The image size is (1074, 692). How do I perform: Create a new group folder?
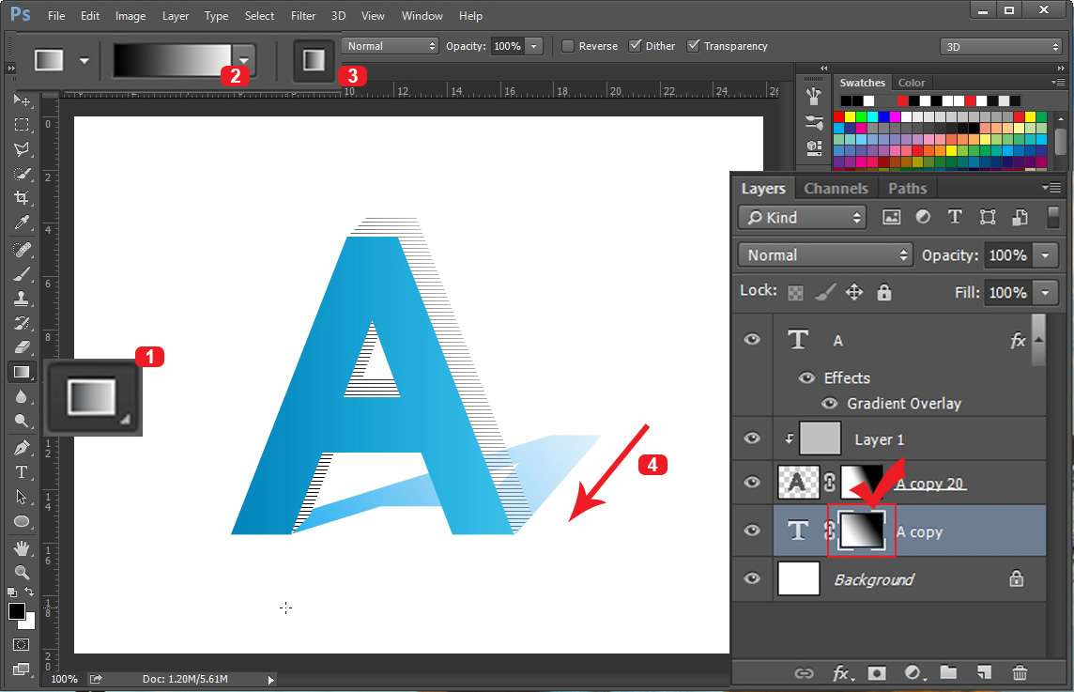point(948,672)
